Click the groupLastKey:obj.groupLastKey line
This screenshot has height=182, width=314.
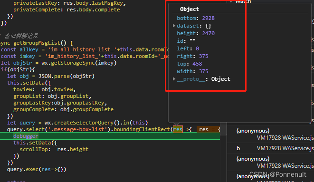(x=60, y=103)
